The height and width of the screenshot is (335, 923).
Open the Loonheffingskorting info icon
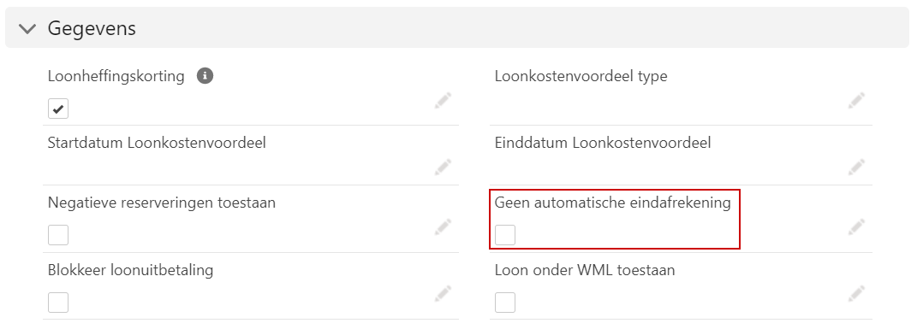[205, 76]
